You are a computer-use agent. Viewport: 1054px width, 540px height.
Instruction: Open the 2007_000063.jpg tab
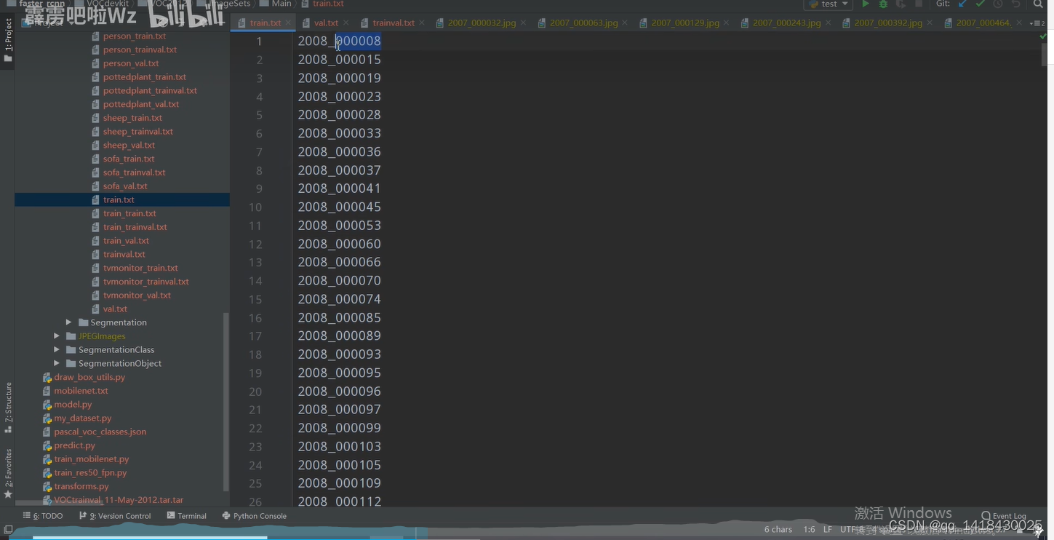tap(583, 23)
